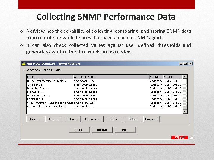The width and height of the screenshot is (214, 160).
Task: Select the snmpInPkts row
Action: (104, 85)
